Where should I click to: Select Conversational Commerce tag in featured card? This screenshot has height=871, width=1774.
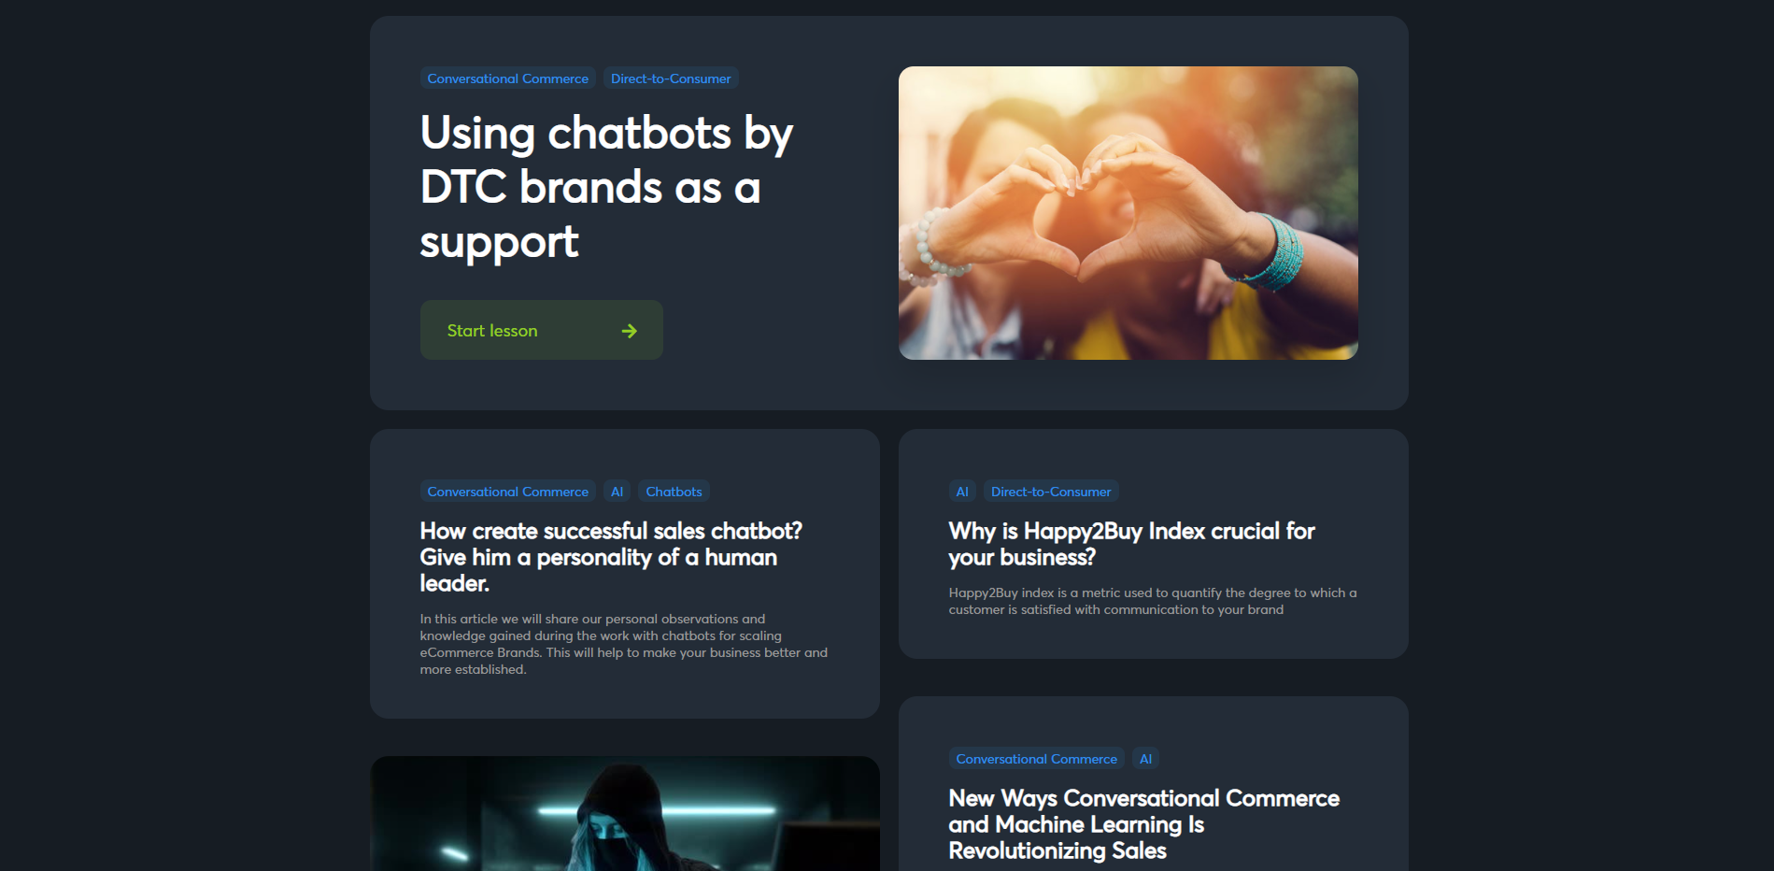tap(507, 79)
